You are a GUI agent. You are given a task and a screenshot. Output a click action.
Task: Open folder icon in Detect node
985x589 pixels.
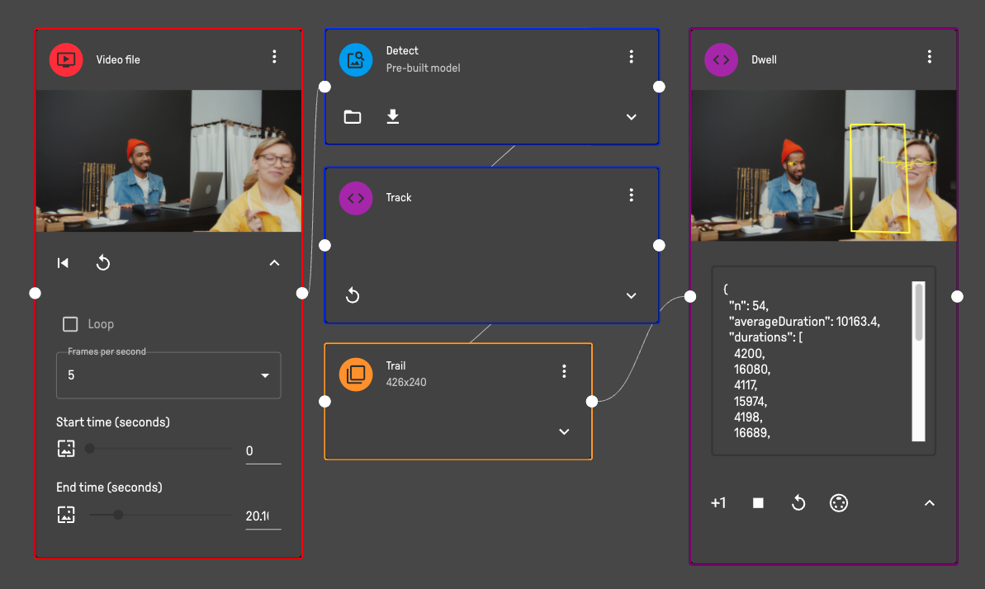tap(353, 117)
